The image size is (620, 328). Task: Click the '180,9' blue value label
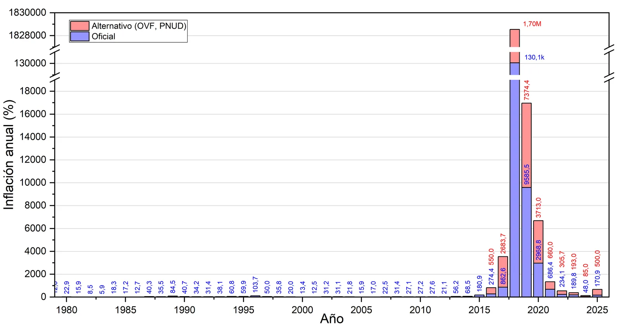480,284
